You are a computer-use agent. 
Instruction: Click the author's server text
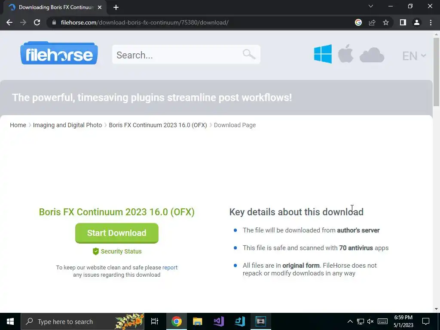[358, 230]
